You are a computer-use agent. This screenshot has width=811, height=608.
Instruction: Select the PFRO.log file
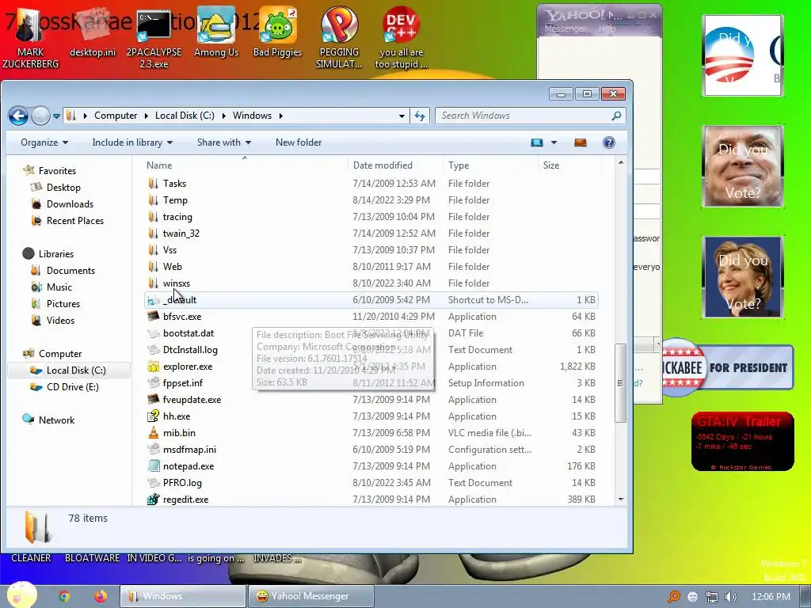(182, 483)
